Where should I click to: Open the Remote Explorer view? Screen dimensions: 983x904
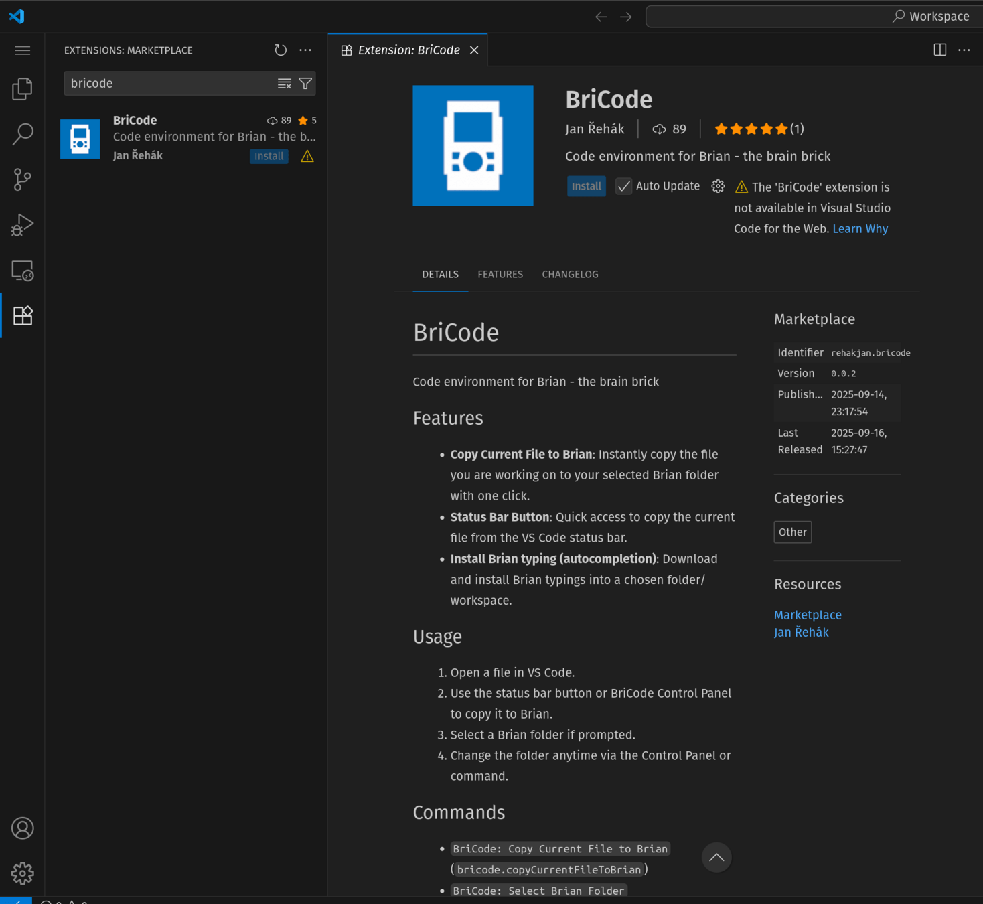22,271
